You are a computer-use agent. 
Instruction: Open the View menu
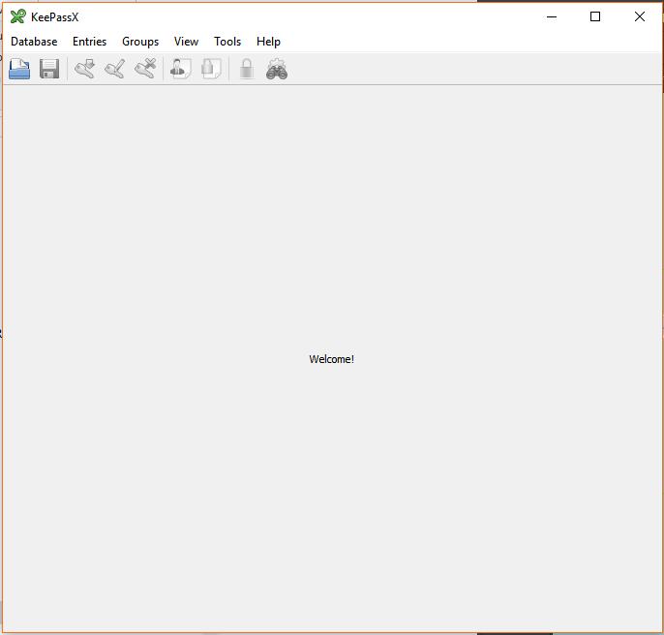coord(186,42)
